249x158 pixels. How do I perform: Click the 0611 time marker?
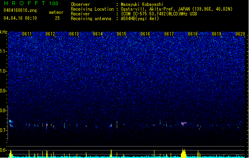point(27,34)
